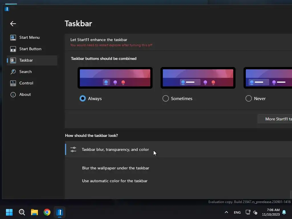Image resolution: width=292 pixels, height=219 pixels.
Task: Click the Never combined taskbar preview thumbnail
Action: [268, 78]
